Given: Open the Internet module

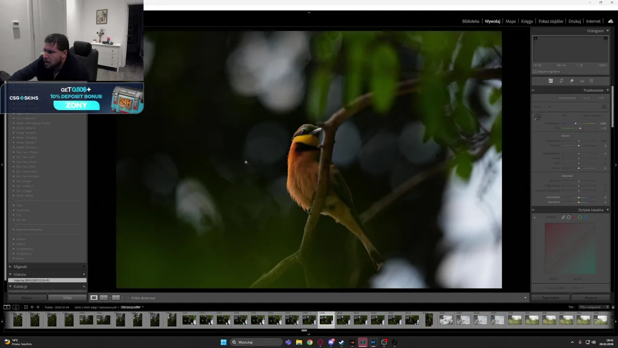Looking at the screenshot, I should point(593,21).
